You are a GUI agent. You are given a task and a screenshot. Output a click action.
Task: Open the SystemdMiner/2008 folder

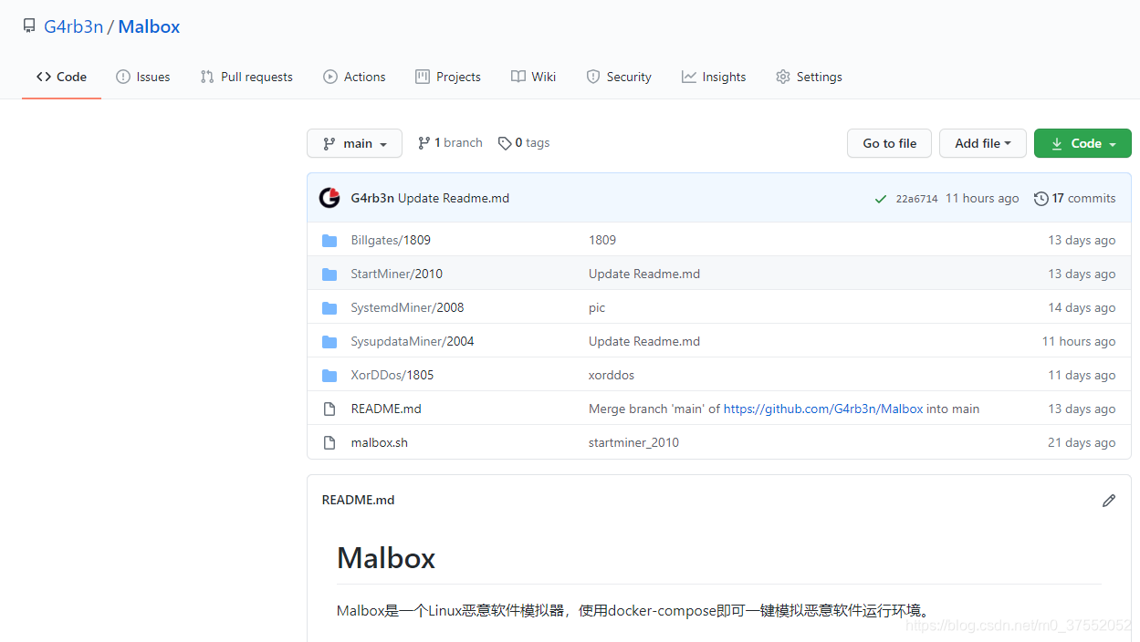(x=407, y=307)
